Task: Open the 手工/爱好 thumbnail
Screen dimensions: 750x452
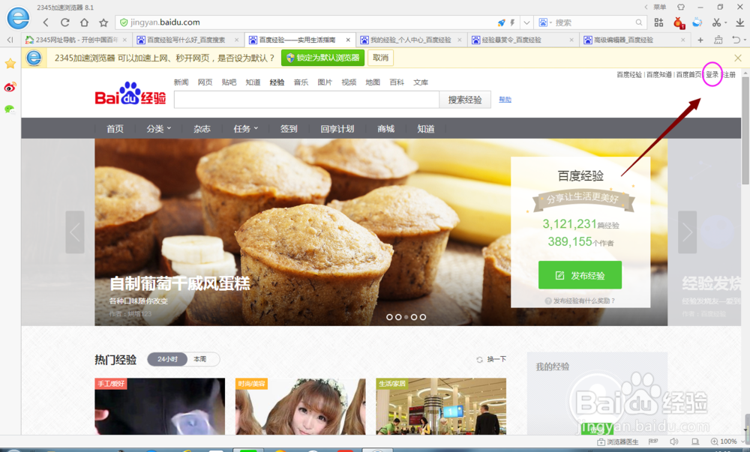Action: coord(160,406)
